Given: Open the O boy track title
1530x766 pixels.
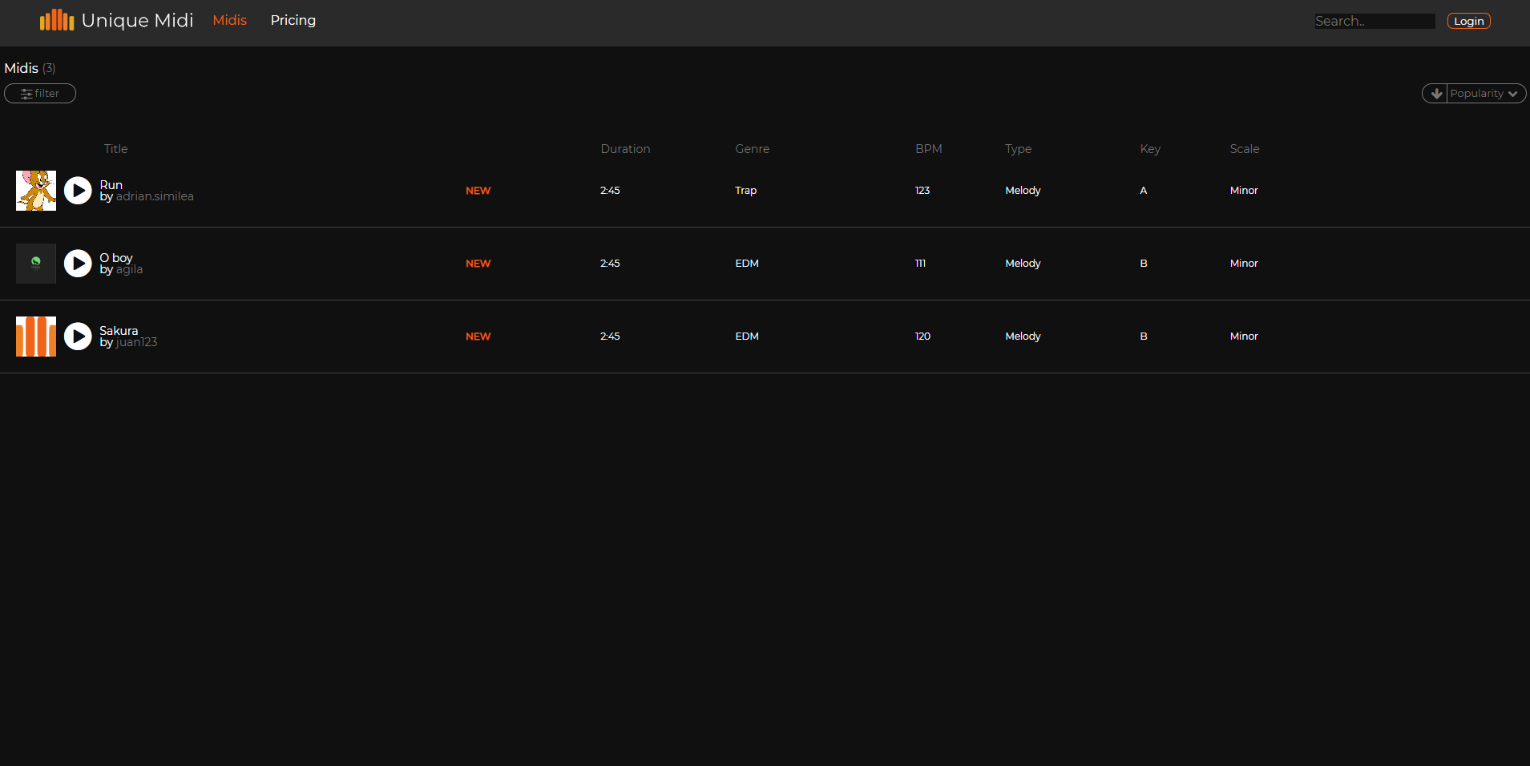Looking at the screenshot, I should (x=116, y=258).
